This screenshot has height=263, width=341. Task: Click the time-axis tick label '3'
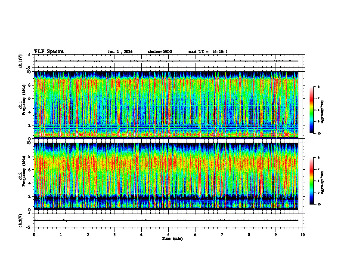115,235
